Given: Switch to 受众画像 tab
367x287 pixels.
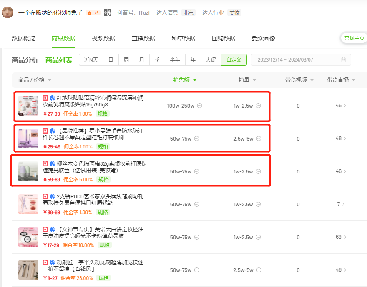Looking at the screenshot, I should (264, 38).
